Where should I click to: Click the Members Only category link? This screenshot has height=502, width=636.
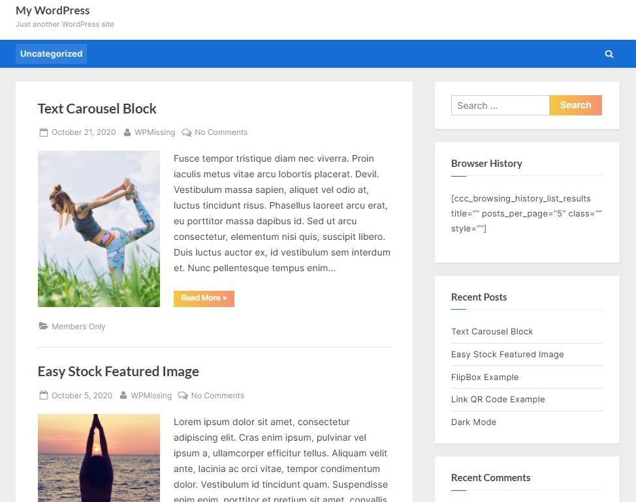pos(78,326)
